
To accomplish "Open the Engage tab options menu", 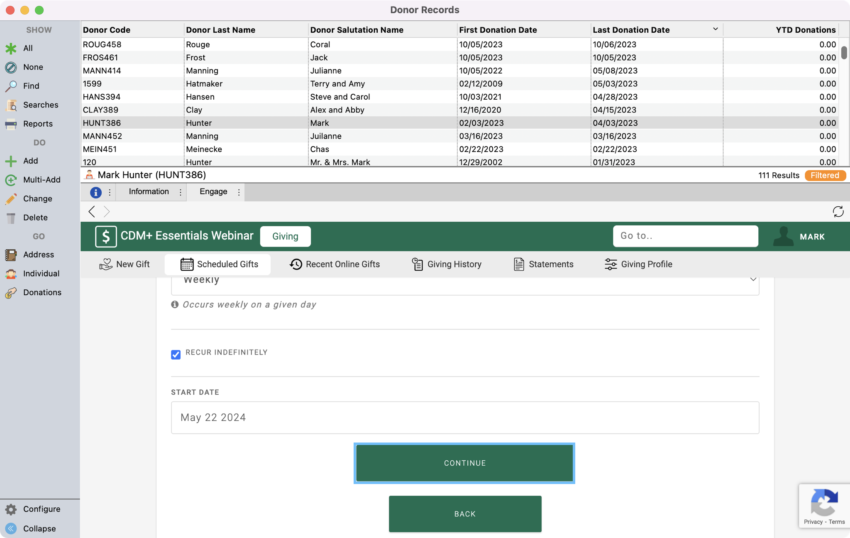I will pos(239,192).
